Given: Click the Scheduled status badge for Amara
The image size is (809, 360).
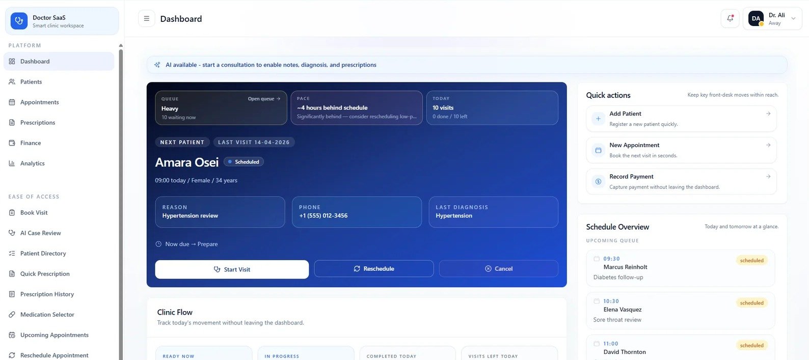Looking at the screenshot, I should click(x=244, y=162).
